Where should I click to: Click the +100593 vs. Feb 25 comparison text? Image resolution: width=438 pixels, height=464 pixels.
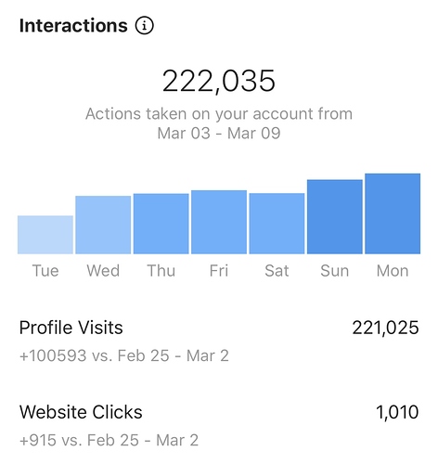coord(124,355)
